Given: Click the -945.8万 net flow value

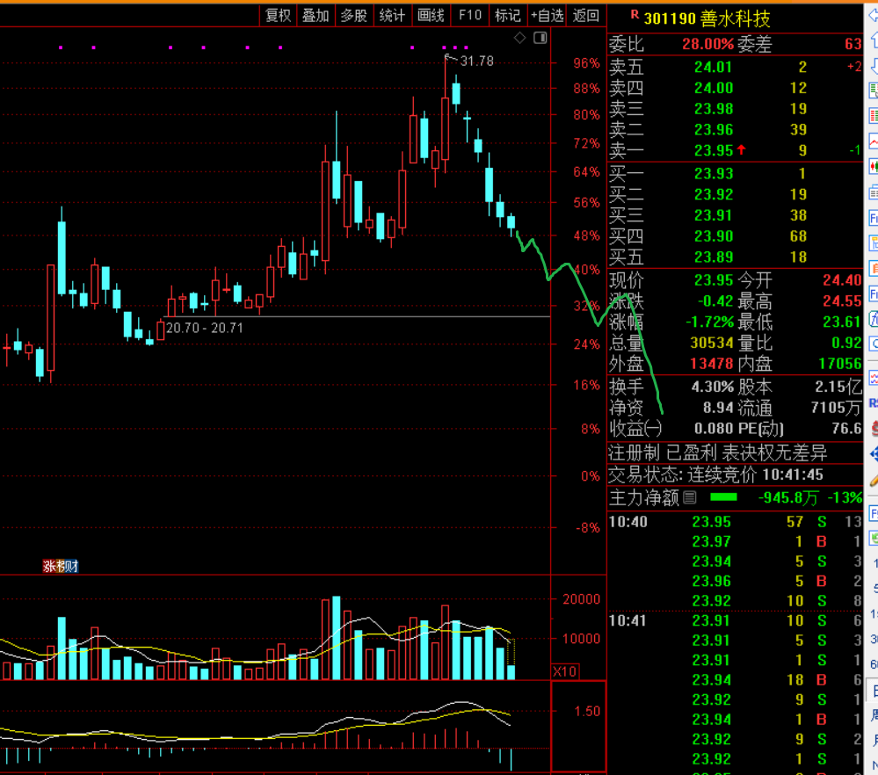Looking at the screenshot, I should point(787,497).
